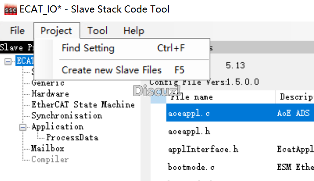Select the aoeappl.h file row
The height and width of the screenshot is (181, 314).
[189, 132]
